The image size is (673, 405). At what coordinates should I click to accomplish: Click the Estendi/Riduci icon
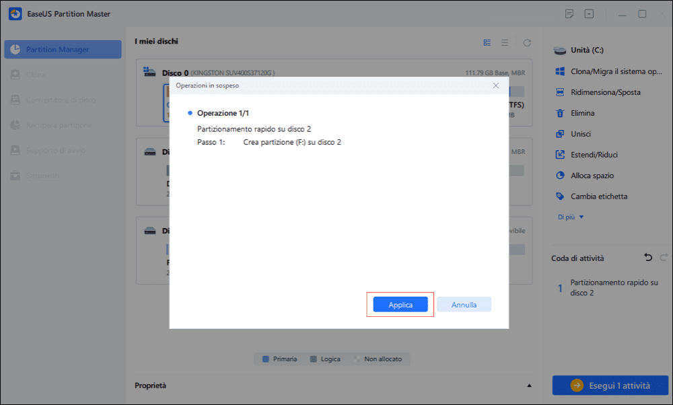pyautogui.click(x=560, y=155)
